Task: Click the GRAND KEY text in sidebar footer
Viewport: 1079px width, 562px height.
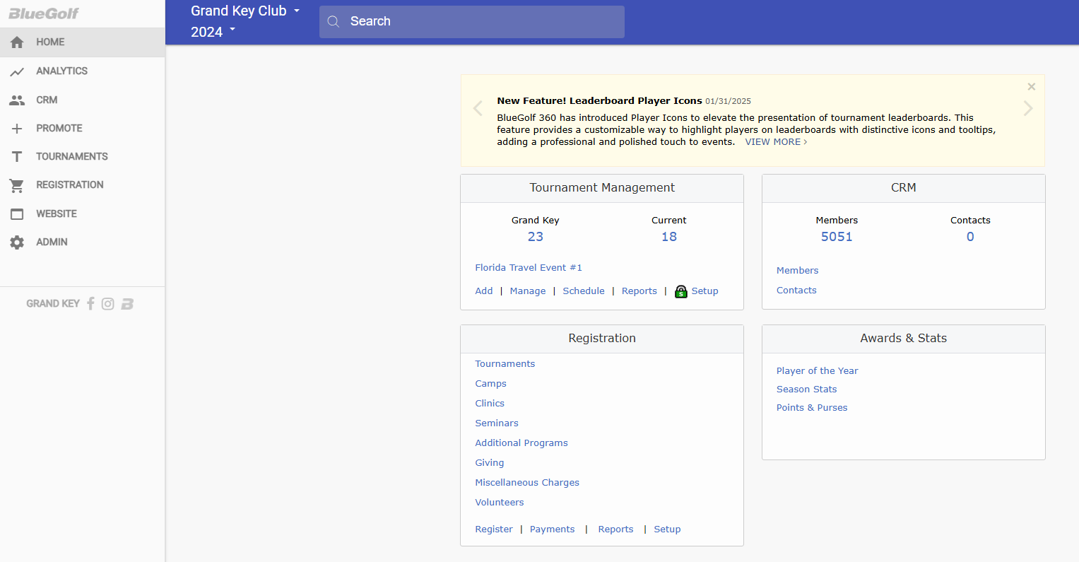Action: 53,304
